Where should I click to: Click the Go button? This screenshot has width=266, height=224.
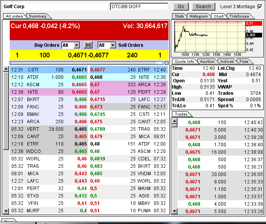[181, 7]
